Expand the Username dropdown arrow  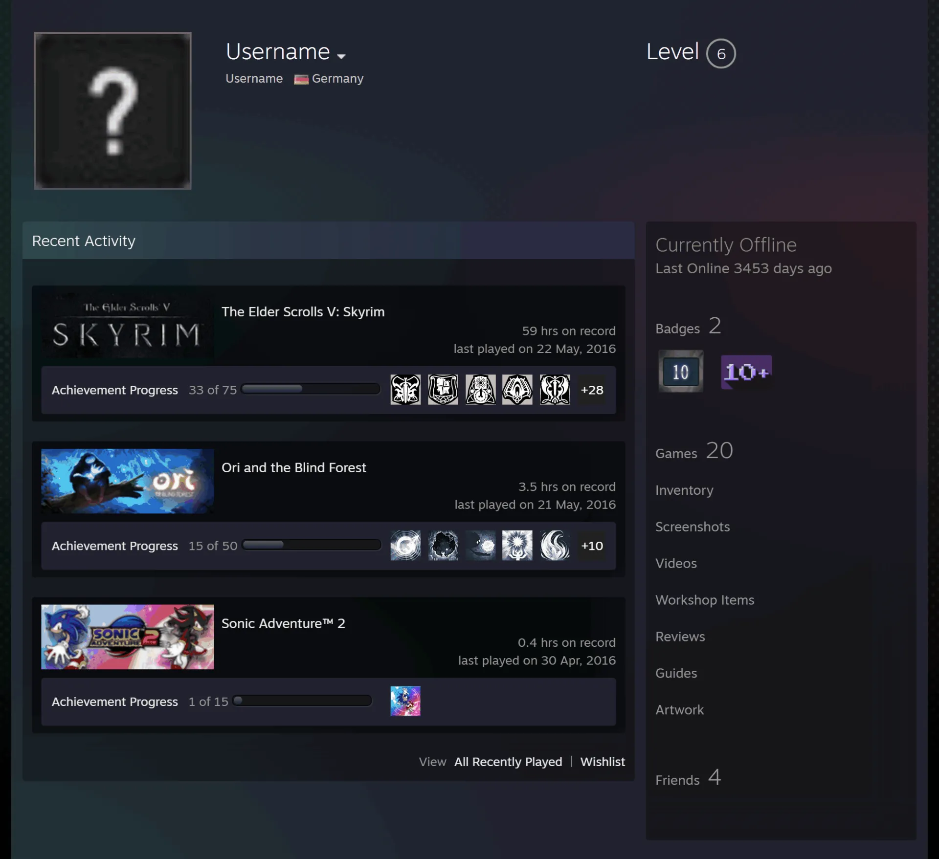click(x=341, y=56)
